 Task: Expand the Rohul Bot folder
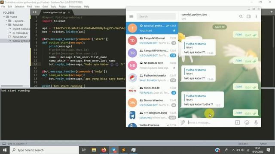coord(6,25)
